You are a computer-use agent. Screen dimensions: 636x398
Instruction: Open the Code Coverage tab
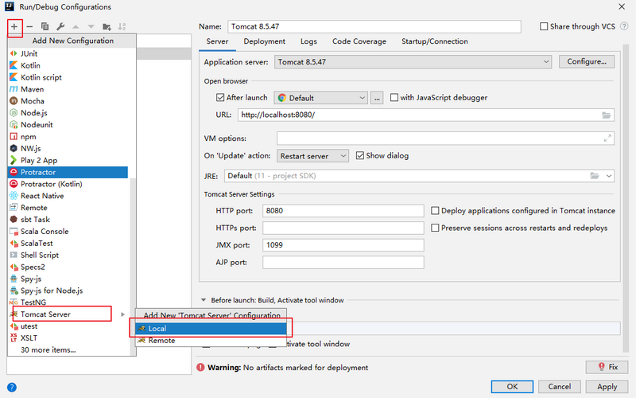[x=359, y=41]
